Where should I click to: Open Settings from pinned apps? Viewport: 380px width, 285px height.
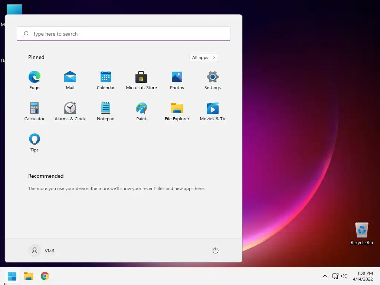click(213, 81)
